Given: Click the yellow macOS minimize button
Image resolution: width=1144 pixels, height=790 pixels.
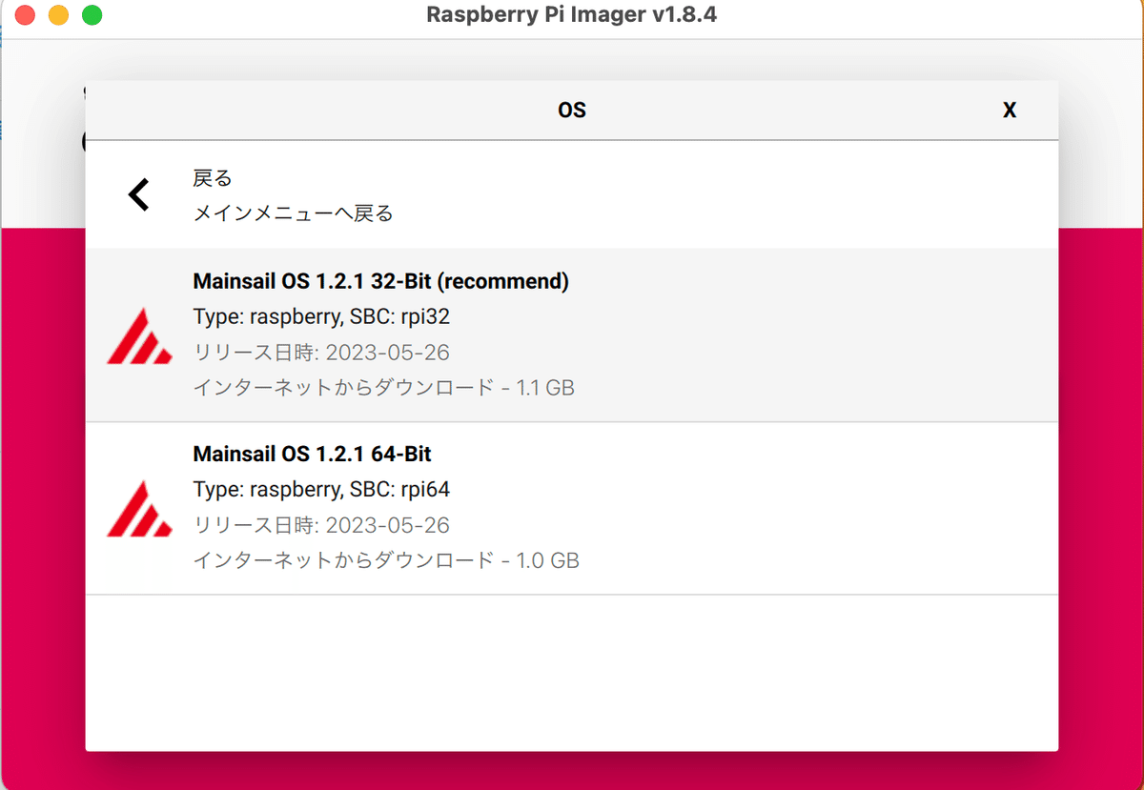Looking at the screenshot, I should [58, 15].
